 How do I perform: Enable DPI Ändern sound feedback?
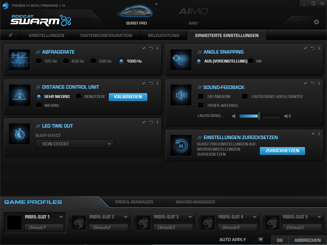[x=201, y=96]
